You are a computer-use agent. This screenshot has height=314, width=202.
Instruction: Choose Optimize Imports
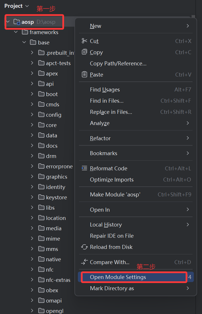(136, 180)
